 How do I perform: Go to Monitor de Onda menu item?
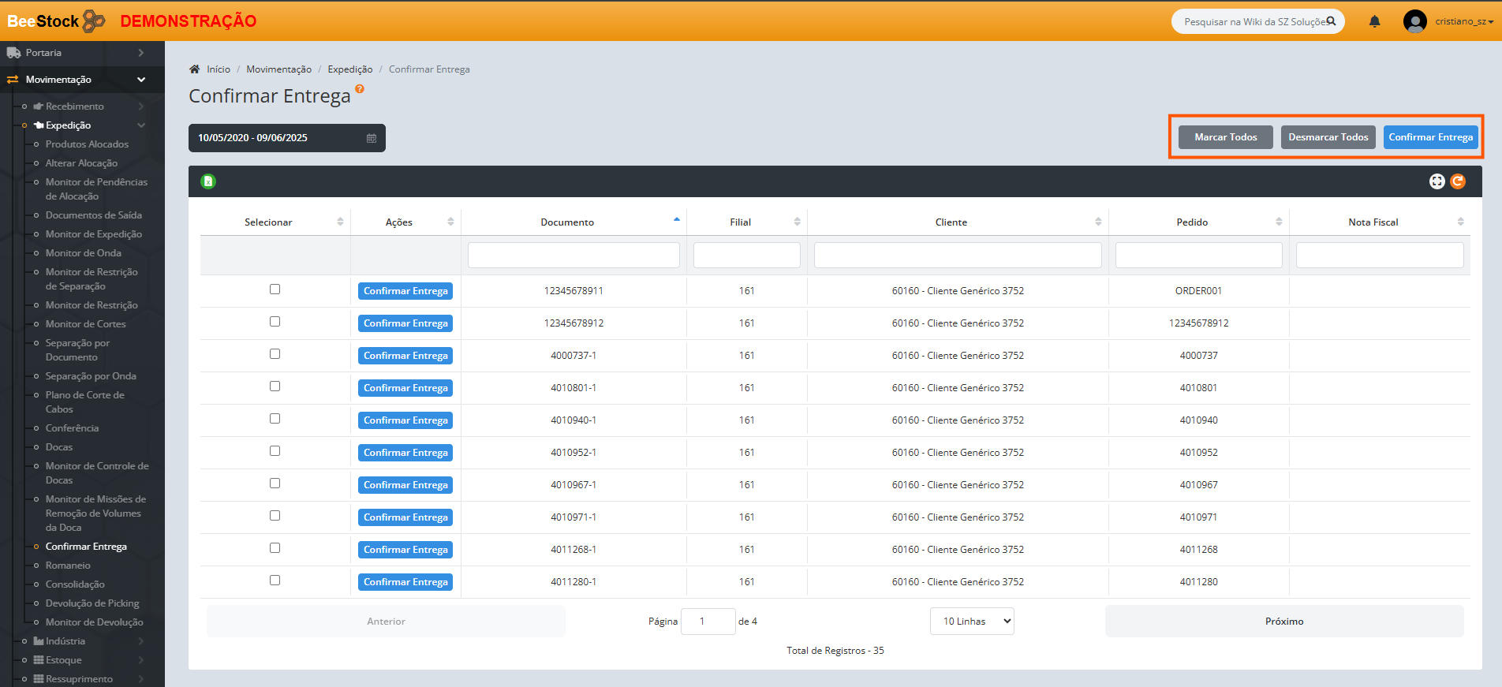(x=83, y=253)
